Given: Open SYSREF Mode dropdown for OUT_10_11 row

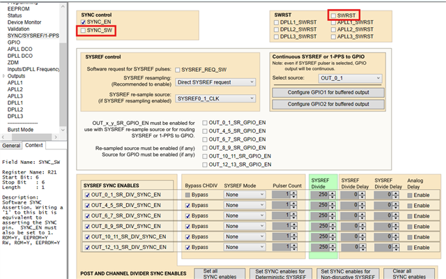Looking at the screenshot, I should [x=245, y=237].
